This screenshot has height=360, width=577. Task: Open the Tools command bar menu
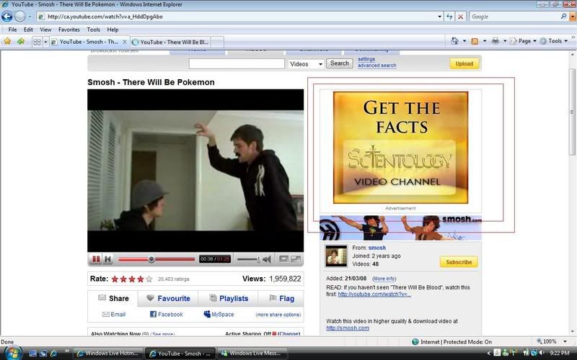[x=553, y=41]
